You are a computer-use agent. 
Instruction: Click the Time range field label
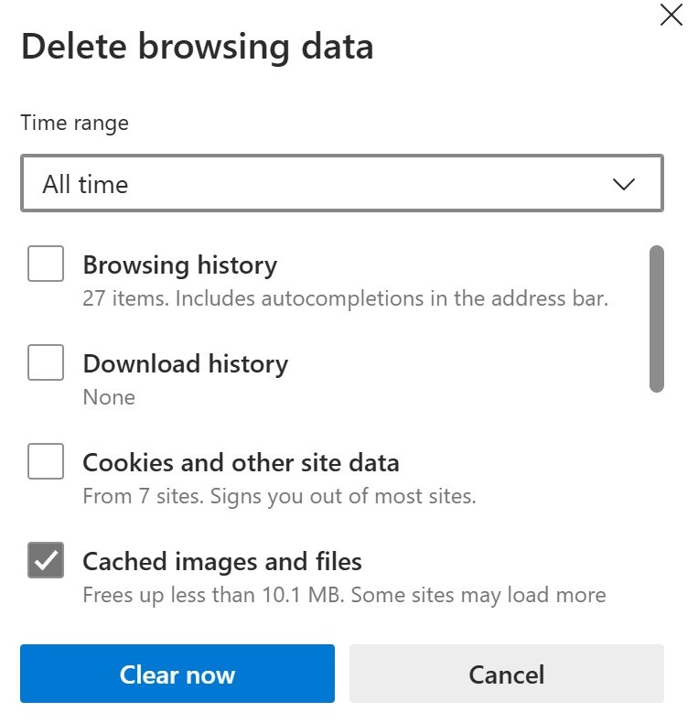click(75, 123)
